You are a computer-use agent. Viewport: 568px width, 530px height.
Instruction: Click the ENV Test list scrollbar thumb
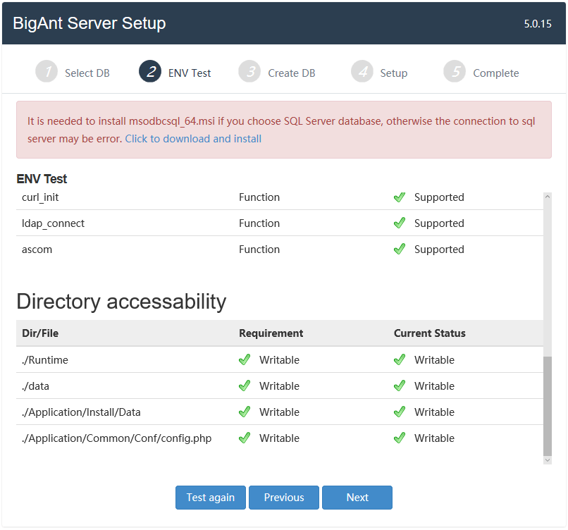pos(548,405)
